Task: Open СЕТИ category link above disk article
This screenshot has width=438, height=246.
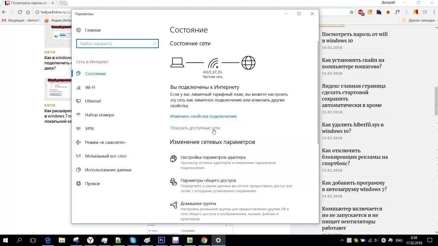Action: tap(50, 52)
